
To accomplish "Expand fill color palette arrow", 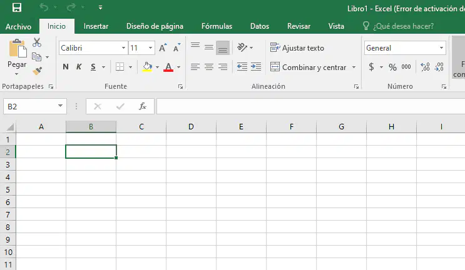I will (x=158, y=67).
